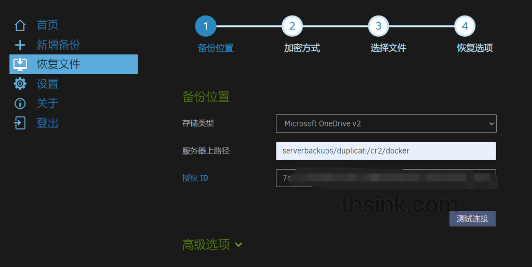Image resolution: width=532 pixels, height=267 pixels.
Task: Open the 关于 menu item
Action: [x=47, y=103]
